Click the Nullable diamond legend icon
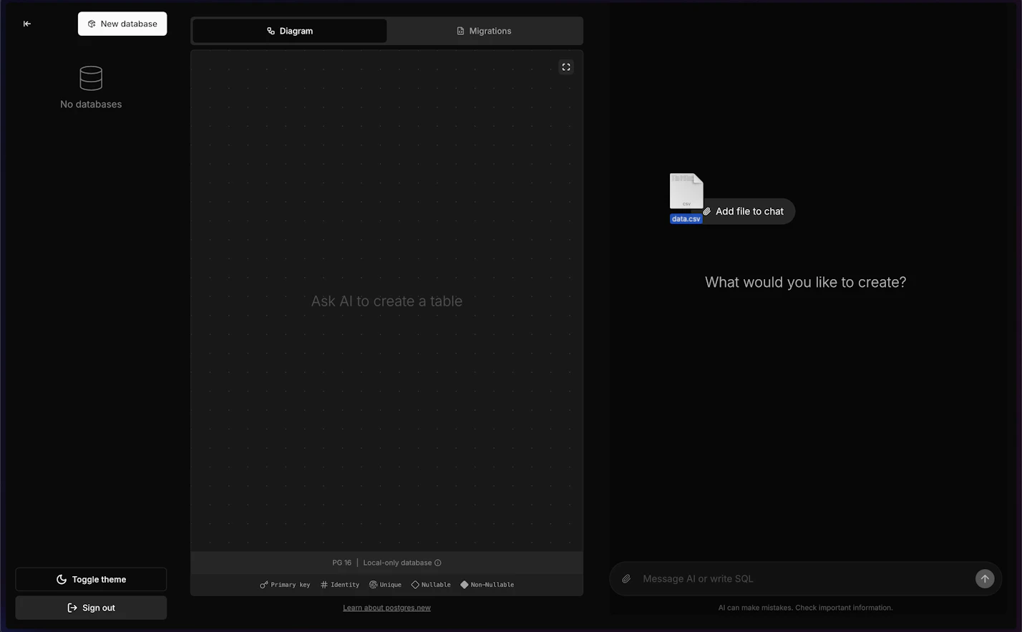 pyautogui.click(x=415, y=585)
